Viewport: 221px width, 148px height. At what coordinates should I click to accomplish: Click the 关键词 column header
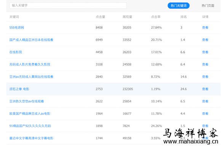(x=14, y=17)
